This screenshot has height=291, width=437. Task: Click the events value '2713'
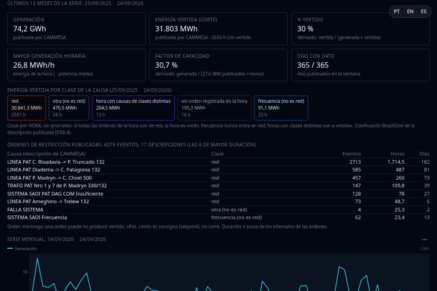[355, 162]
